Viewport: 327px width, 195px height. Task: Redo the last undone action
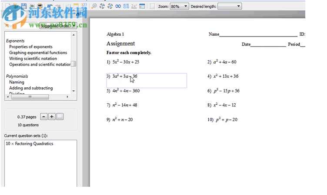pos(58,6)
